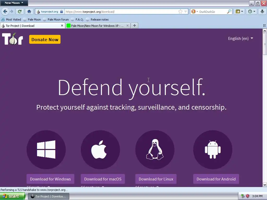Go back with the Back arrow button
The width and height of the screenshot is (267, 200).
pyautogui.click(x=5, y=11)
